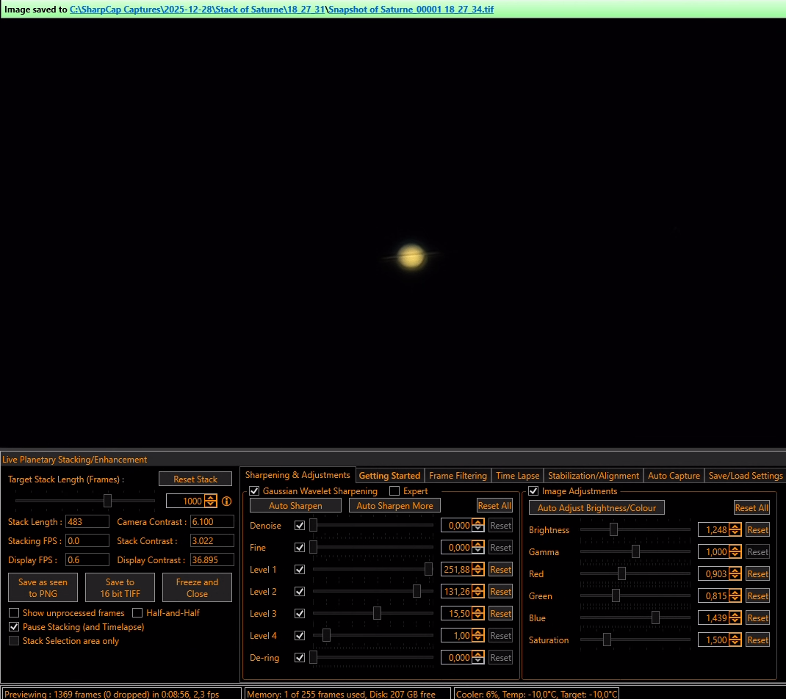The width and height of the screenshot is (786, 699).
Task: Click the Level 3 sharpening slider handle
Action: click(377, 613)
